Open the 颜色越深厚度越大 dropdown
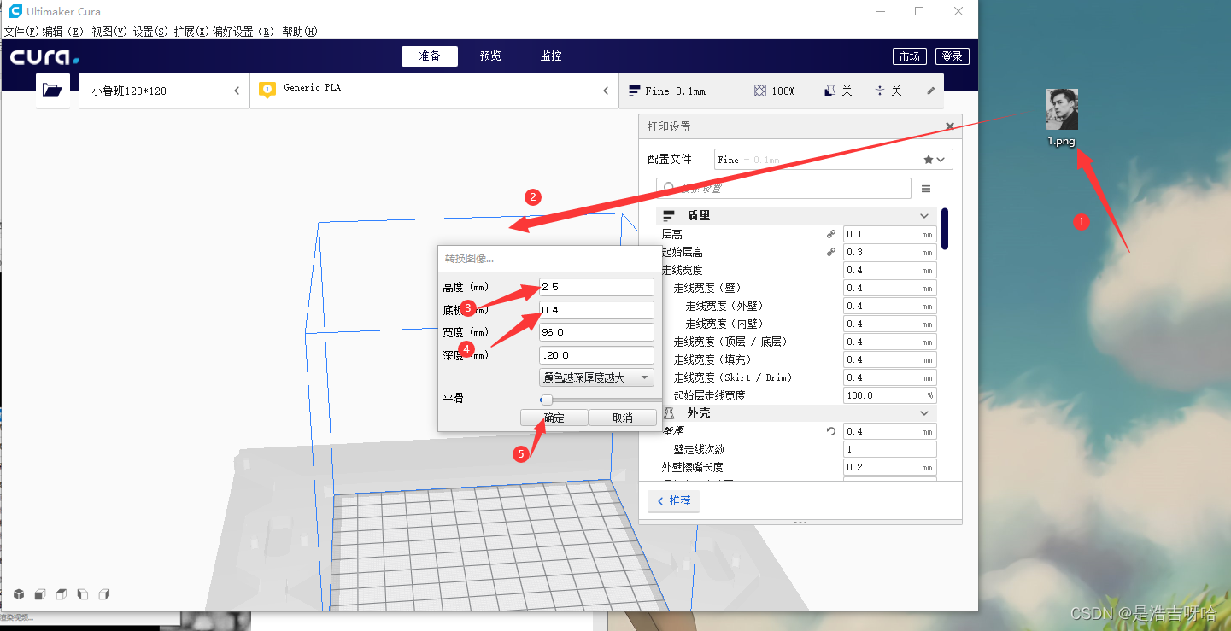The height and width of the screenshot is (631, 1231). click(x=596, y=377)
